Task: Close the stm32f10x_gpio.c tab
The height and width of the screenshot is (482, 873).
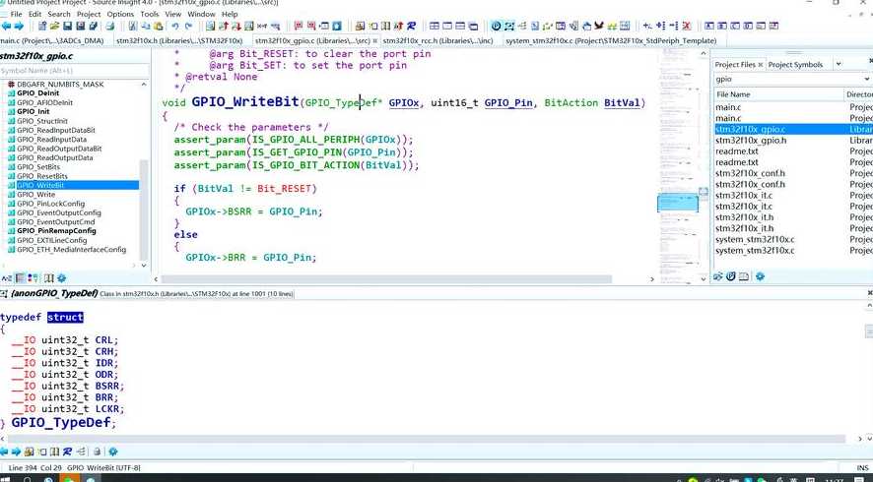Action: coord(374,41)
